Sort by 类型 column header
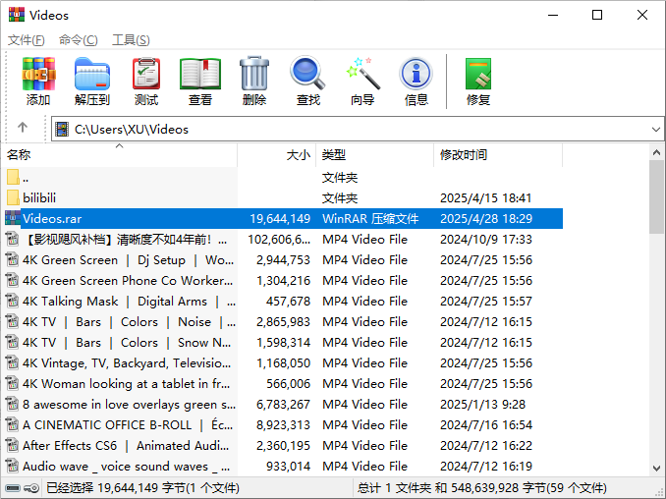Viewport: 666px width, 499px height. pos(374,154)
